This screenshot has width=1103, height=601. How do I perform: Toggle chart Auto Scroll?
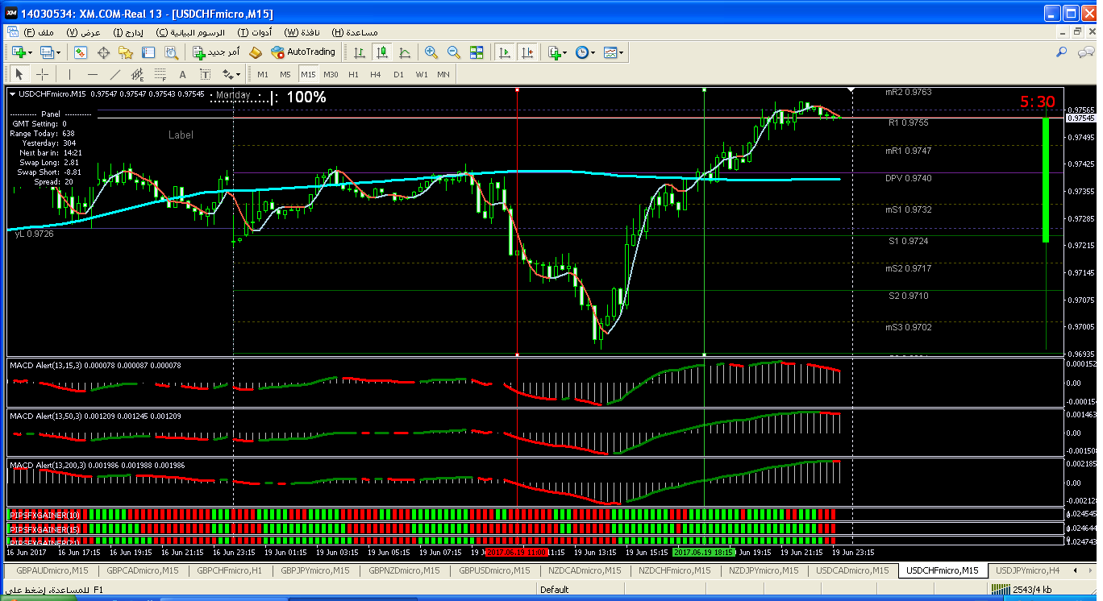coord(505,52)
